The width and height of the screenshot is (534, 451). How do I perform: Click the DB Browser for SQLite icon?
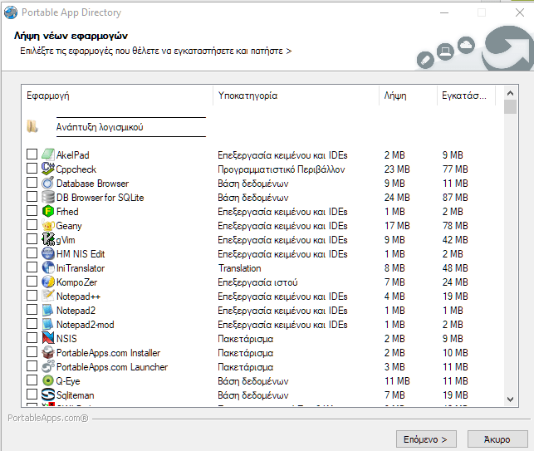click(47, 197)
